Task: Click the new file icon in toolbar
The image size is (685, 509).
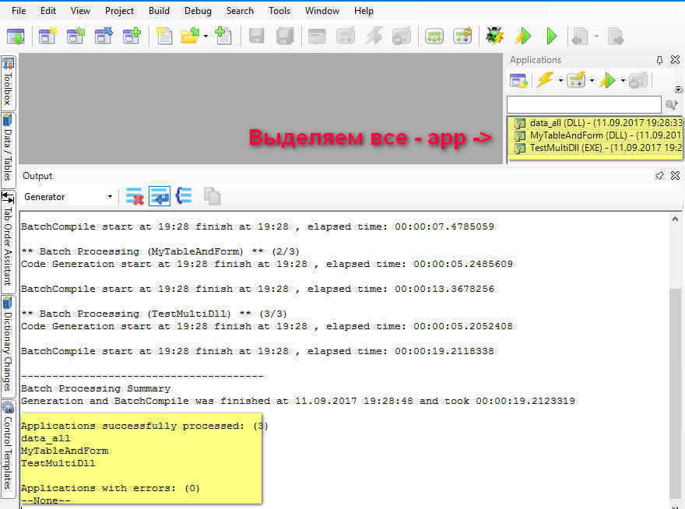Action: (163, 36)
